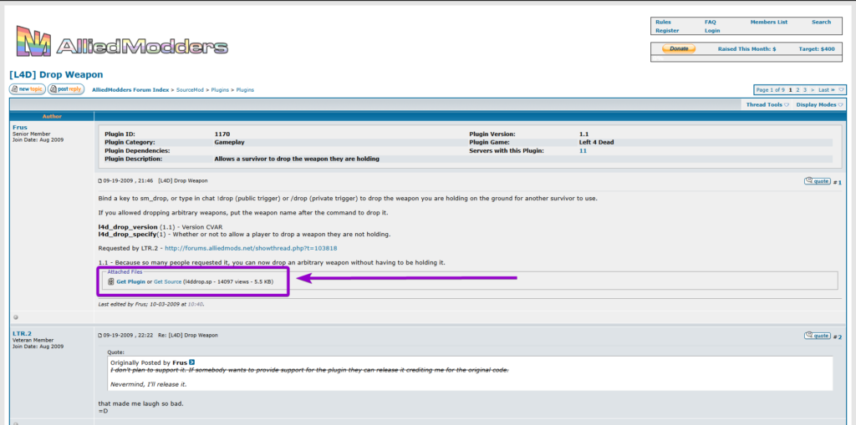Click the l4d_drop_version text

pos(128,226)
